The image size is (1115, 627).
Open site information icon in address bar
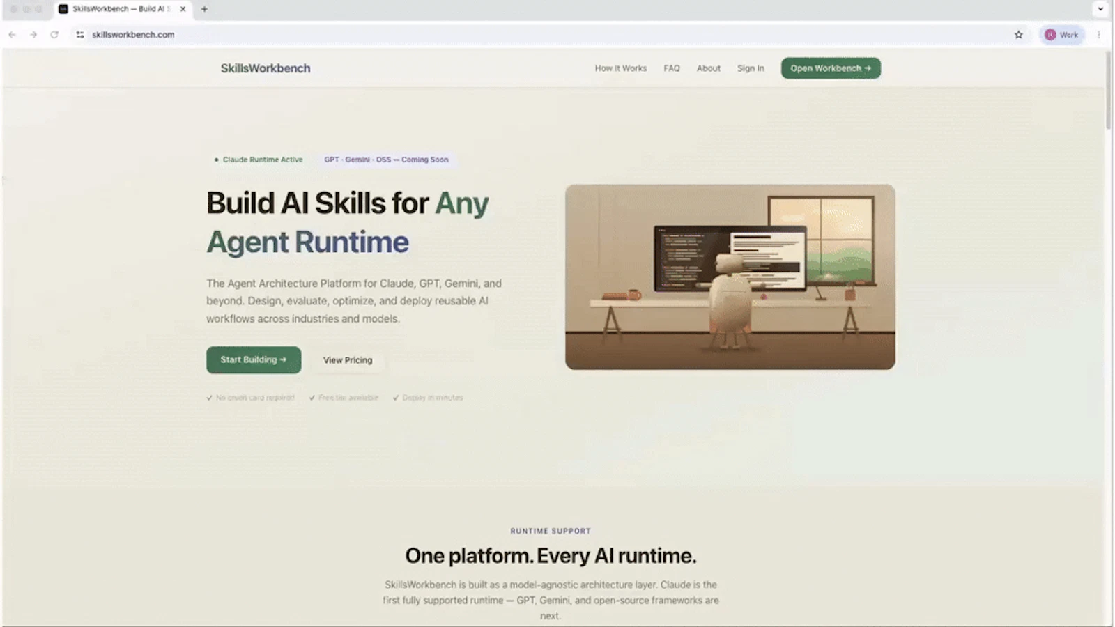coord(80,35)
